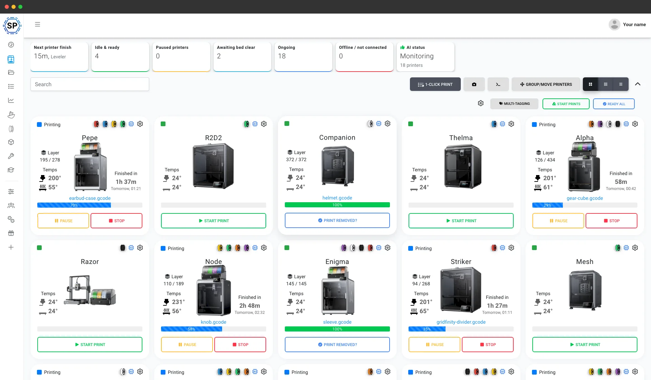
Task: Click the Ready All button
Action: [x=614, y=104]
